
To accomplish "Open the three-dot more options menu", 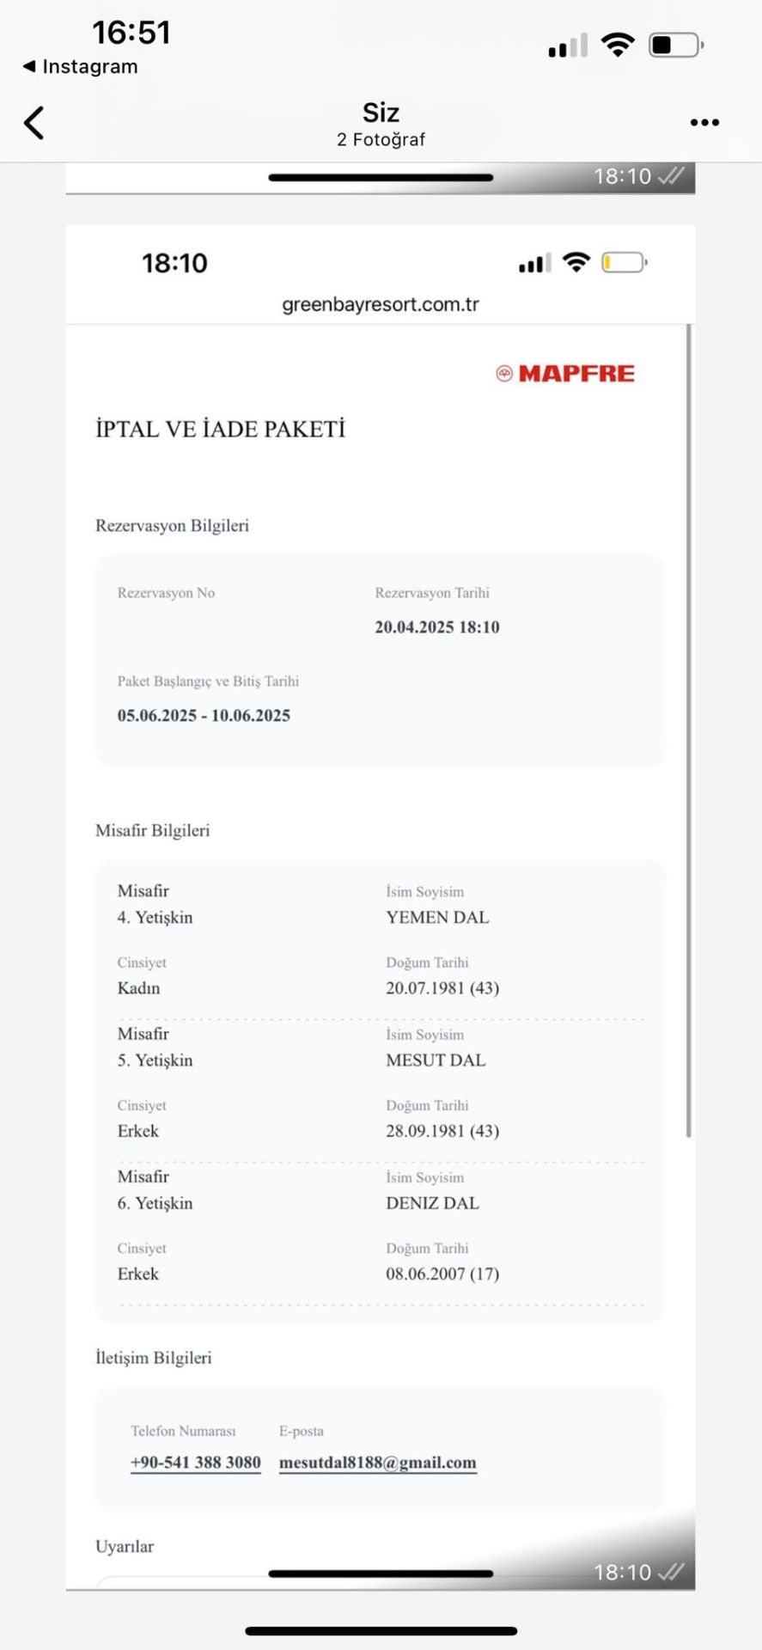I will point(704,123).
